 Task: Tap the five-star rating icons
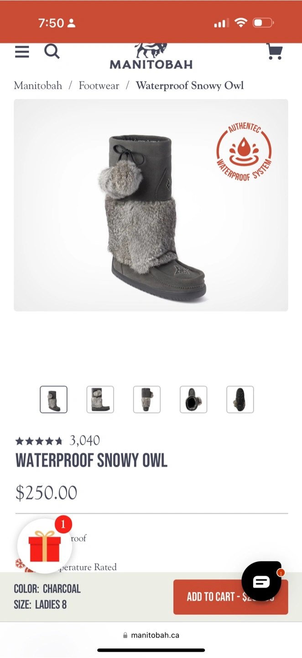pyautogui.click(x=39, y=441)
